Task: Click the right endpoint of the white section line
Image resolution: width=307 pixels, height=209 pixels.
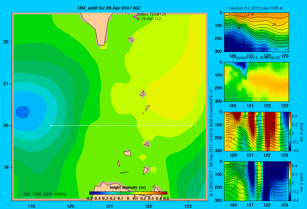Action: click(196, 125)
